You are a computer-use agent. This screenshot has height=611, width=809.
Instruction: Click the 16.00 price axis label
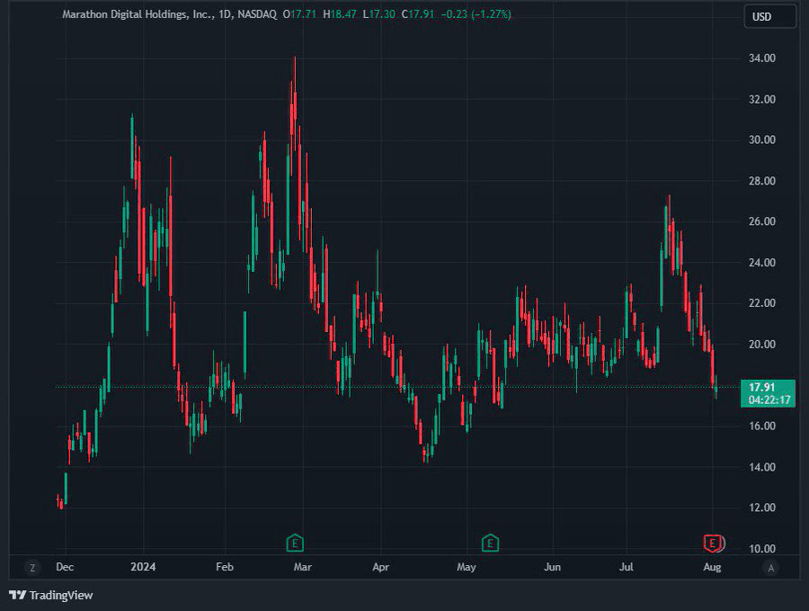click(762, 427)
